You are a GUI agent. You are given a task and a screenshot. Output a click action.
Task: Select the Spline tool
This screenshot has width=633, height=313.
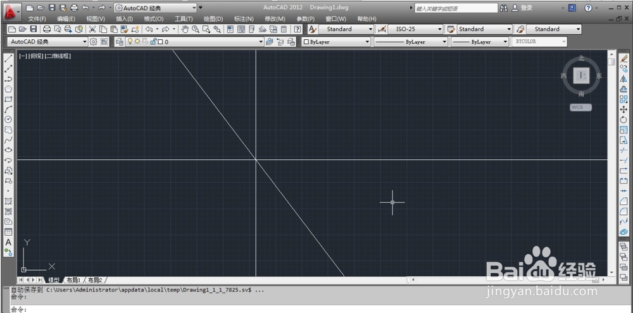pos(8,140)
